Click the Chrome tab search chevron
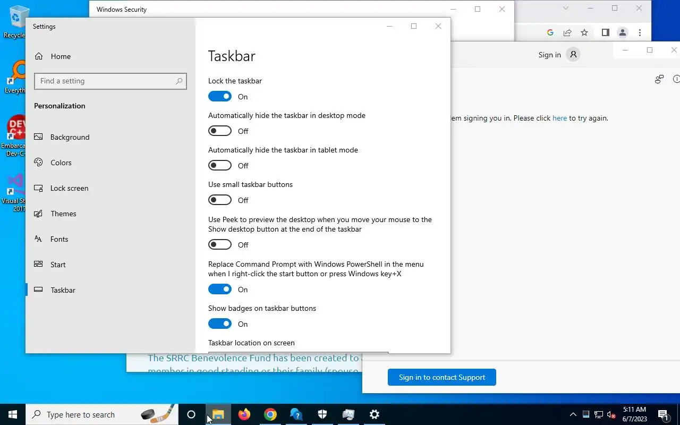Viewport: 680px width, 425px height. (566, 8)
